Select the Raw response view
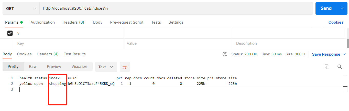 pos(33,67)
